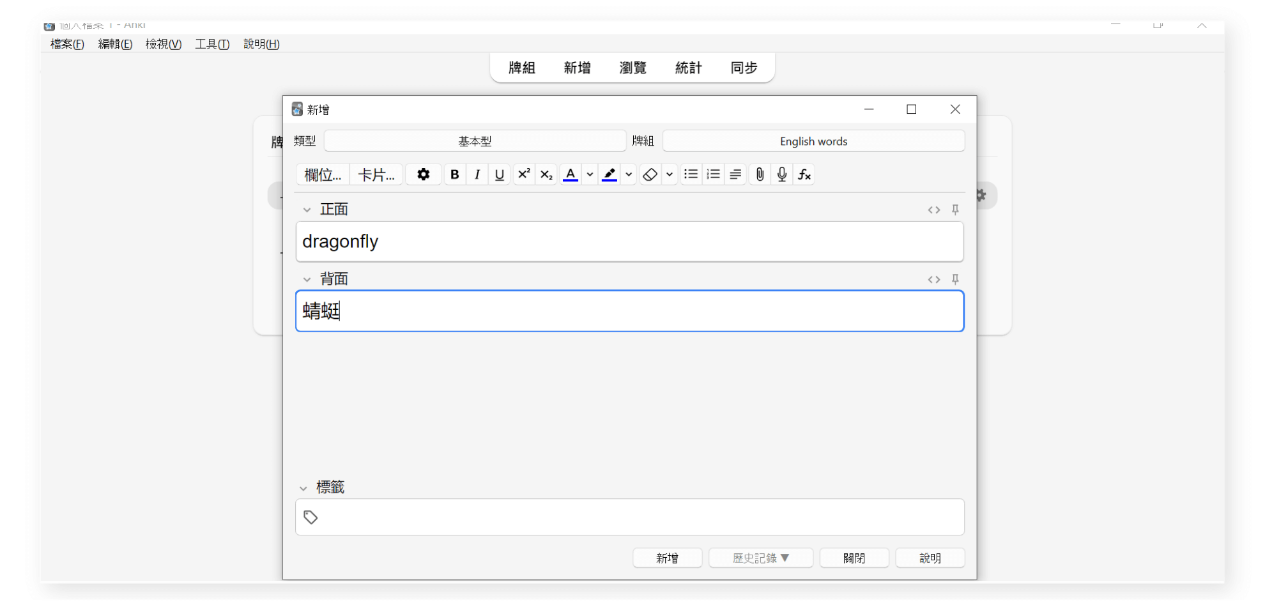Open the text color dropdown arrow
1265x607 pixels.
[x=590, y=174]
